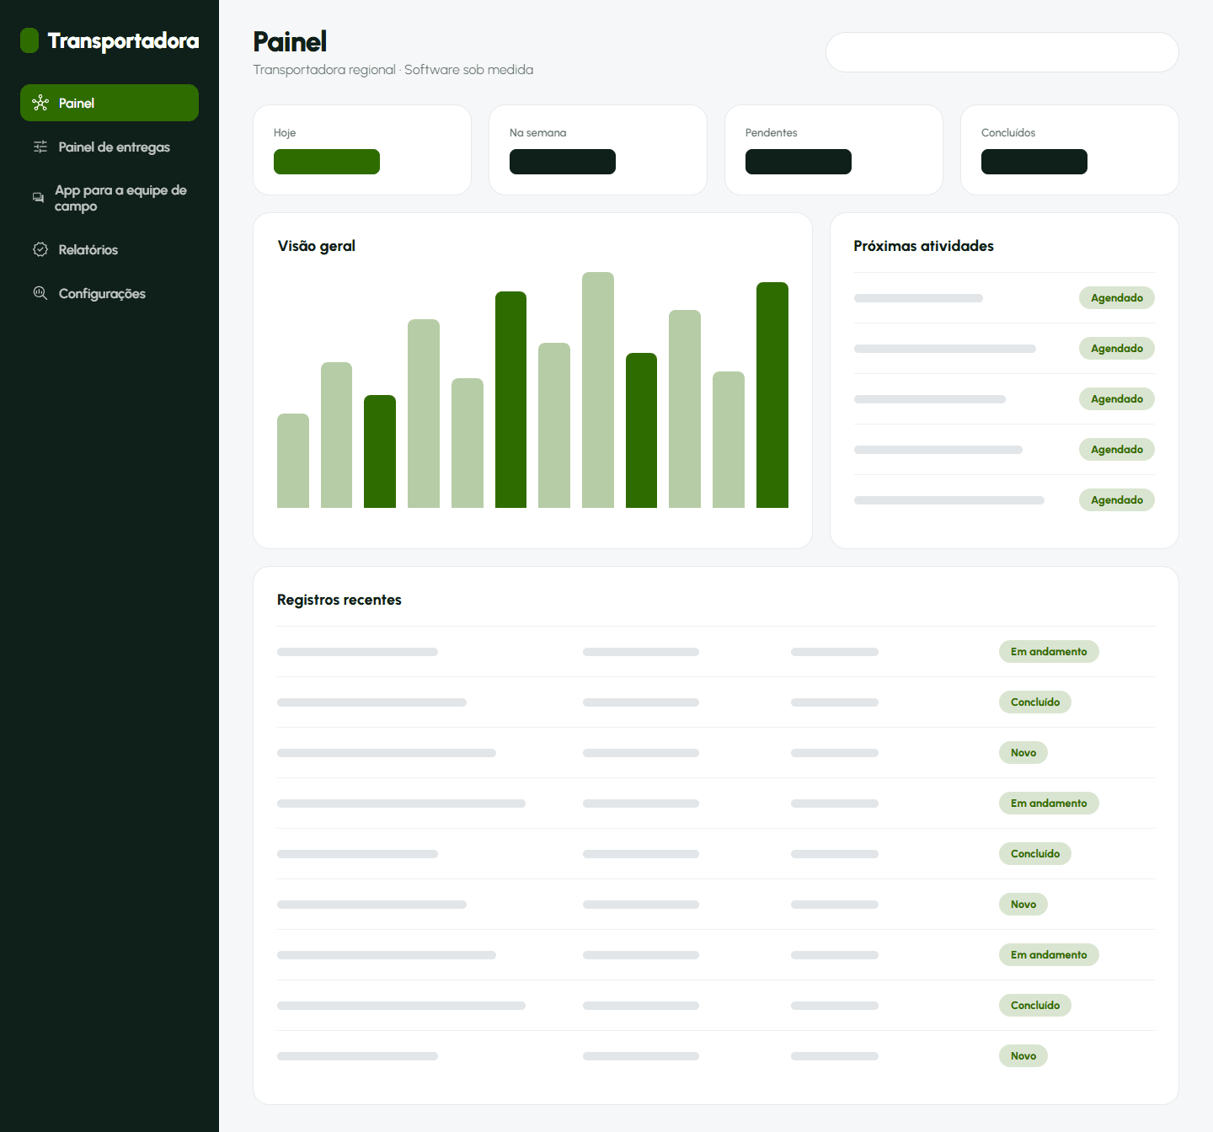Click the bottom Novo badge in Registros recentes
This screenshot has height=1132, width=1213.
click(x=1023, y=1056)
